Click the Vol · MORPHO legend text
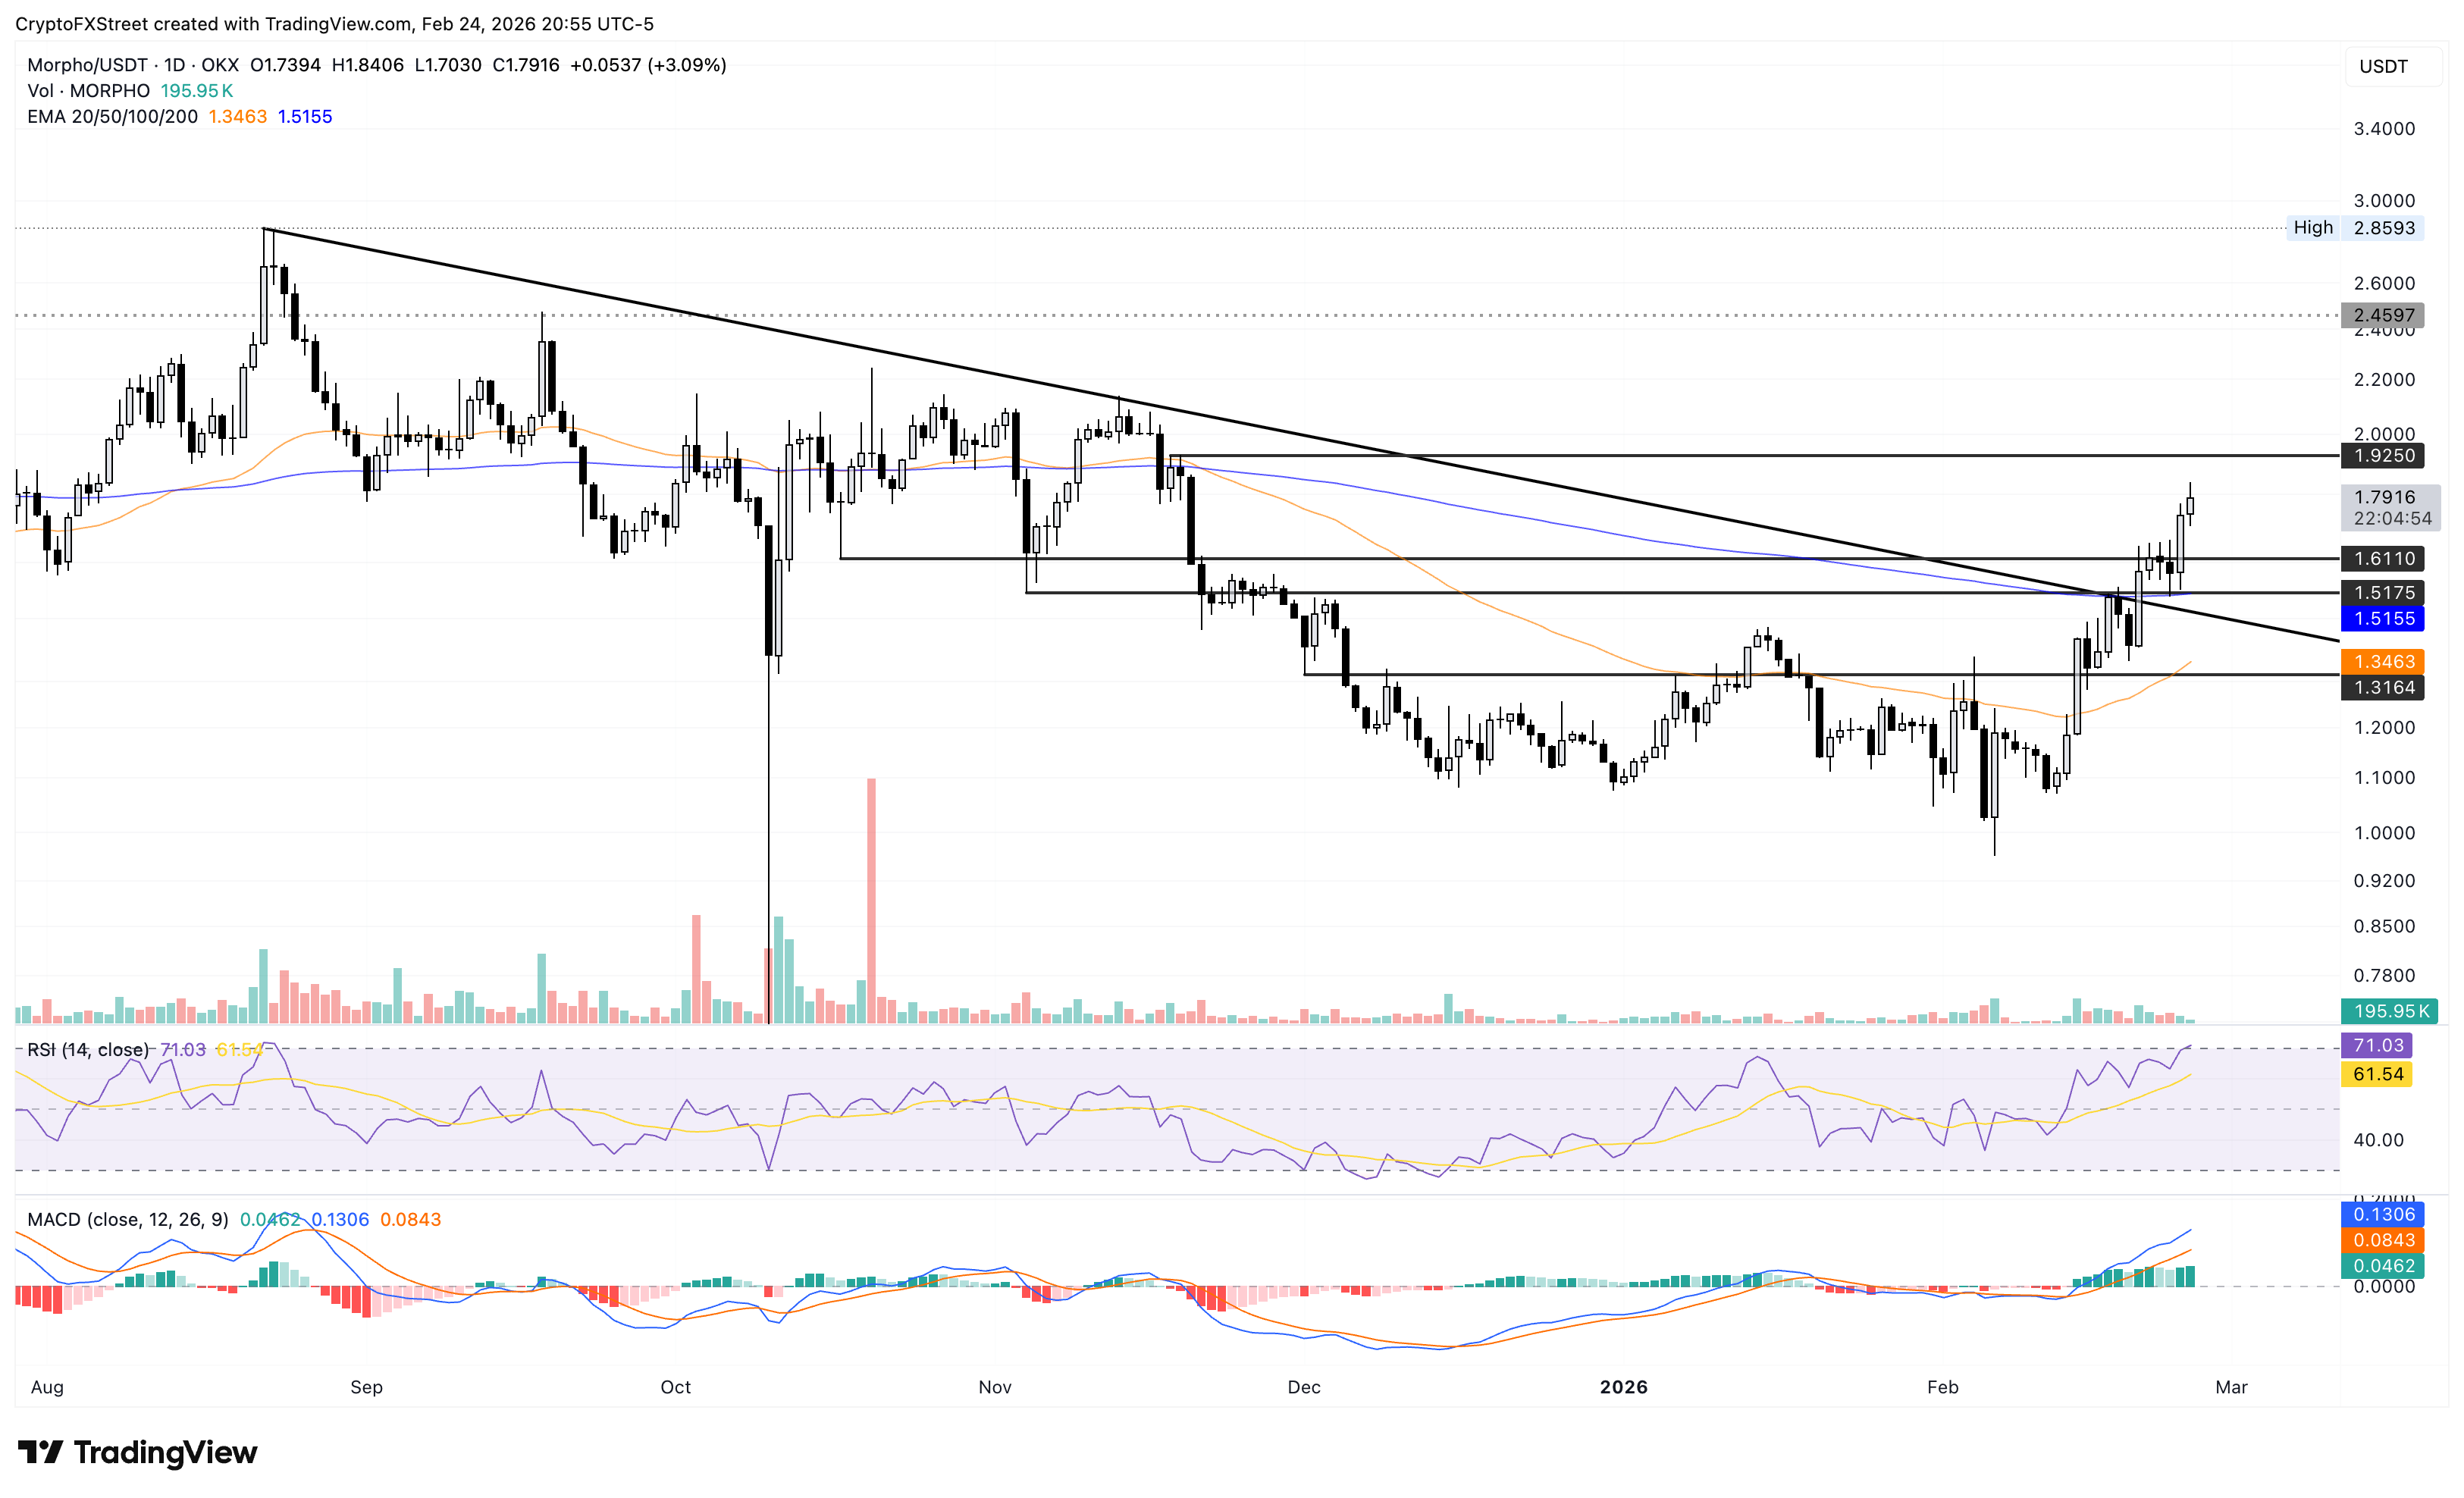 tap(88, 91)
